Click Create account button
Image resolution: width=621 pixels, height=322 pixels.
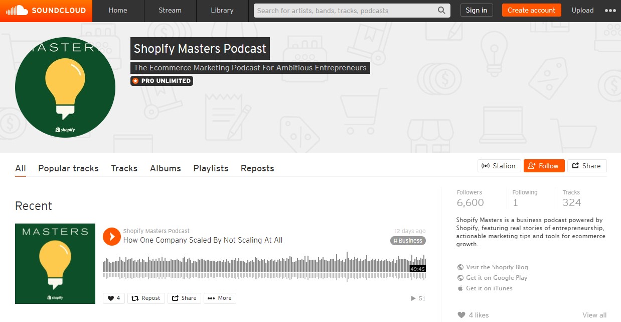531,10
